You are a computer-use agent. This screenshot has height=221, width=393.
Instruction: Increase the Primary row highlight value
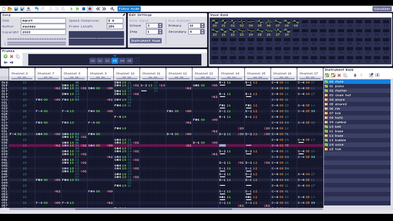coord(202,24)
